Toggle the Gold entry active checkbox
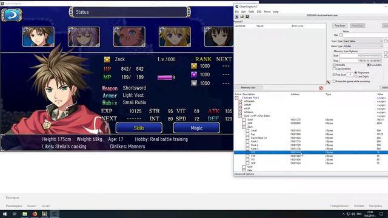The width and height of the screenshot is (388, 218). (244, 120)
